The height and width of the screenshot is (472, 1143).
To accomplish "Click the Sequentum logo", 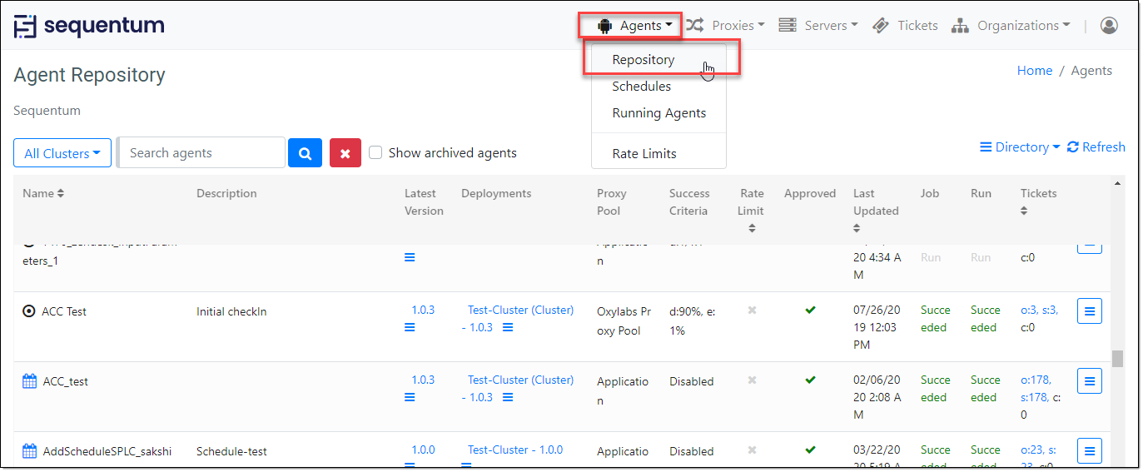I will pyautogui.click(x=89, y=26).
